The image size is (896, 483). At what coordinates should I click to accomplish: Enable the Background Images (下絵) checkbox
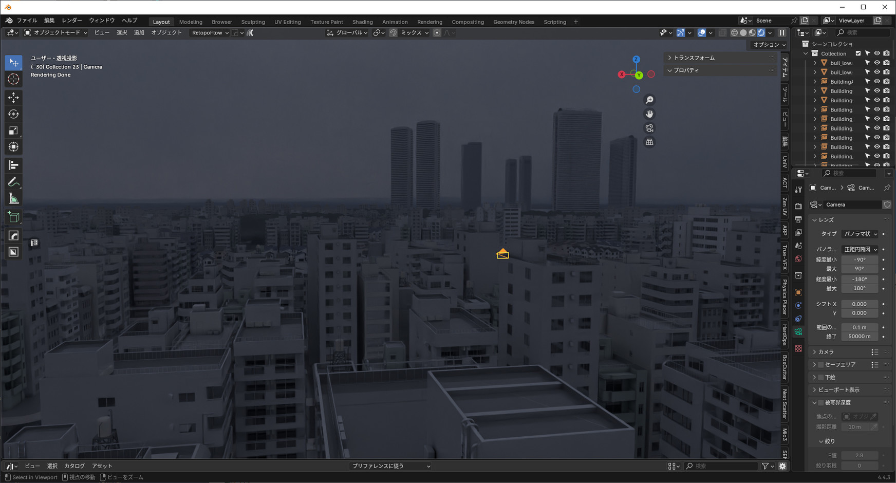pos(820,377)
